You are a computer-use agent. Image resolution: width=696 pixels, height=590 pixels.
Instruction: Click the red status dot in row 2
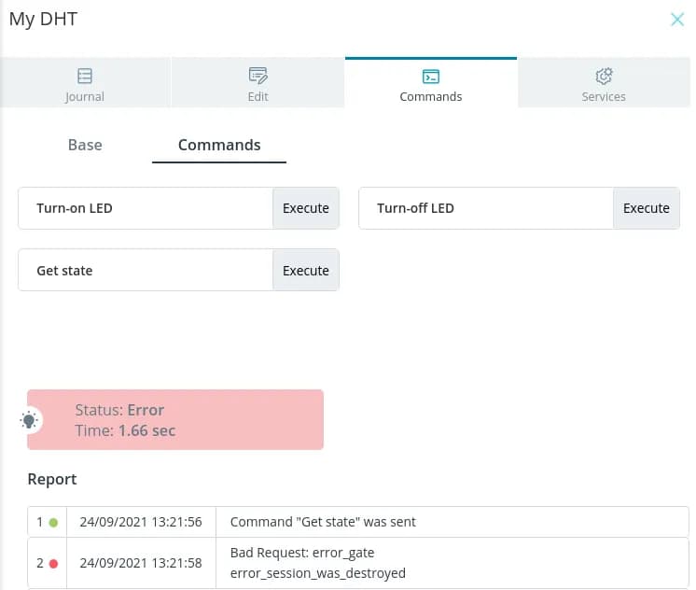[53, 563]
